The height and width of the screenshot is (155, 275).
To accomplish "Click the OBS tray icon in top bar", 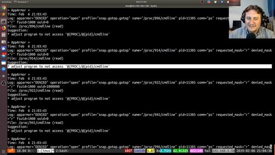I will tap(202, 2).
